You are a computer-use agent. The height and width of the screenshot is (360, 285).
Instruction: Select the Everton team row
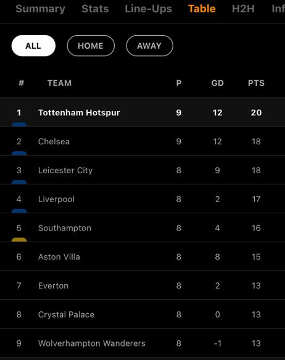tap(142, 285)
